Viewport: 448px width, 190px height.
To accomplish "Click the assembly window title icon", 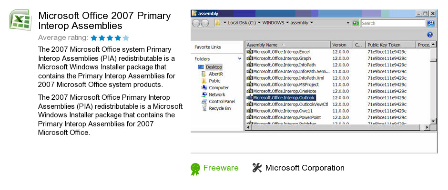I will pos(194,13).
